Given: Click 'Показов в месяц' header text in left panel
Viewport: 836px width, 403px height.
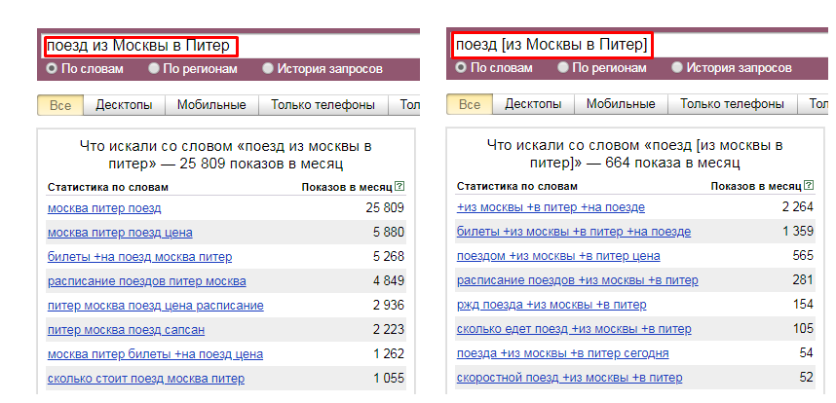Looking at the screenshot, I should click(347, 188).
